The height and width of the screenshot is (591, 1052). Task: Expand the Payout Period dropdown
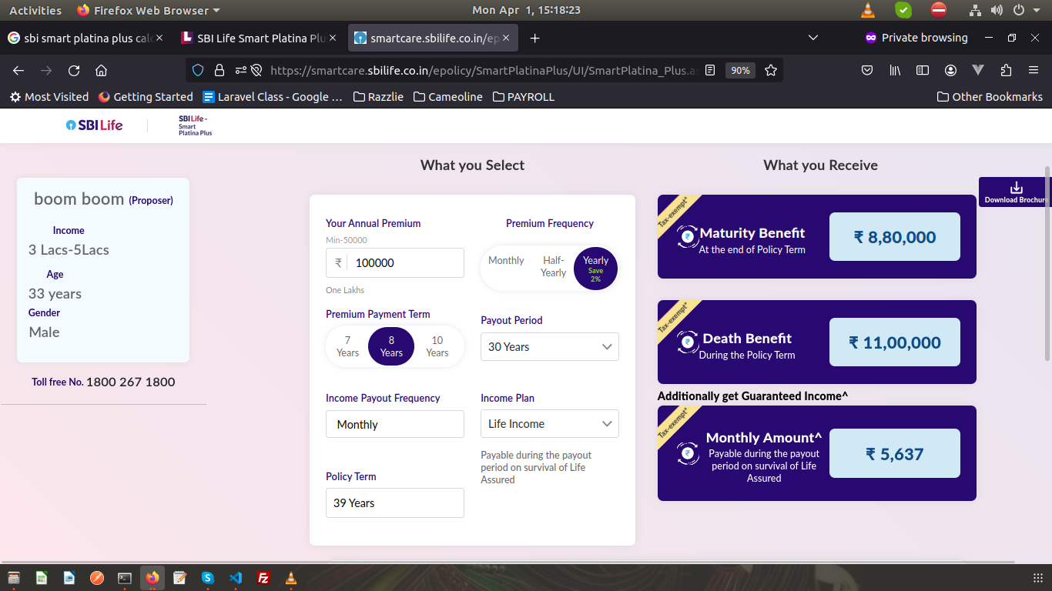[x=549, y=347]
